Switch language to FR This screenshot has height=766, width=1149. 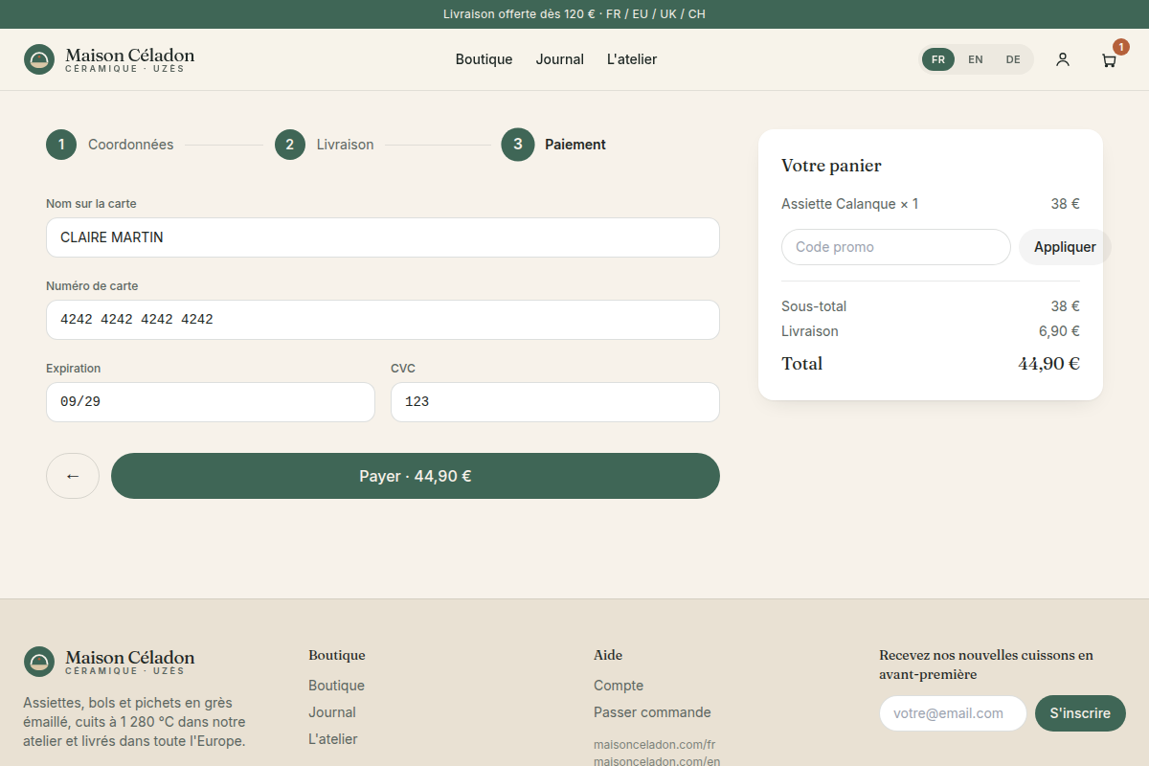click(x=938, y=59)
